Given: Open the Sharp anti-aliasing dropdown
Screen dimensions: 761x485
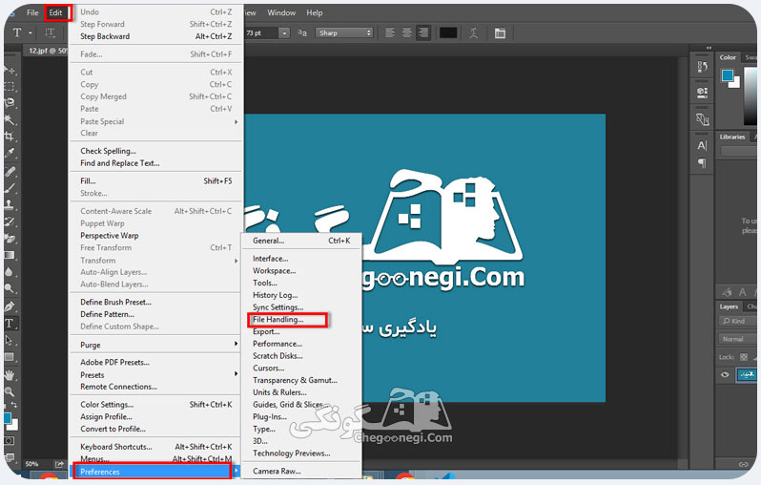Looking at the screenshot, I should tap(344, 33).
